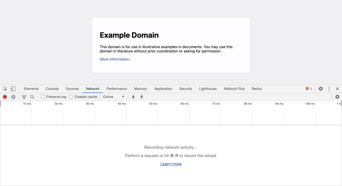Click the Example Domain heading
Screen dimensions: 342x186
point(129,35)
